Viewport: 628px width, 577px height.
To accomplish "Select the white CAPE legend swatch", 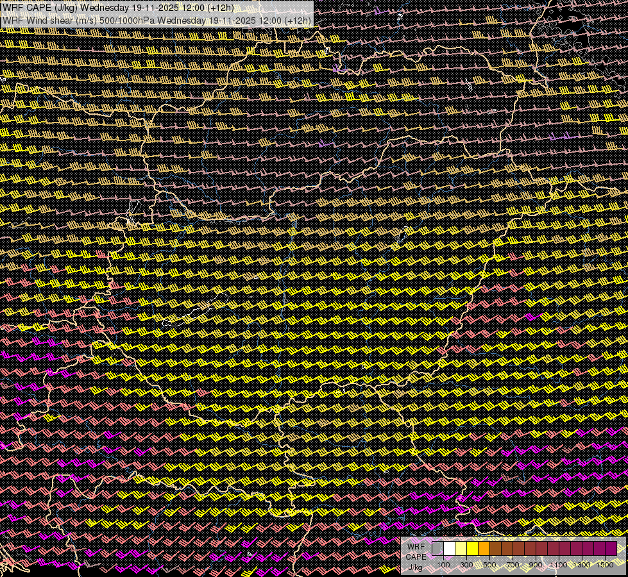I will point(449,549).
